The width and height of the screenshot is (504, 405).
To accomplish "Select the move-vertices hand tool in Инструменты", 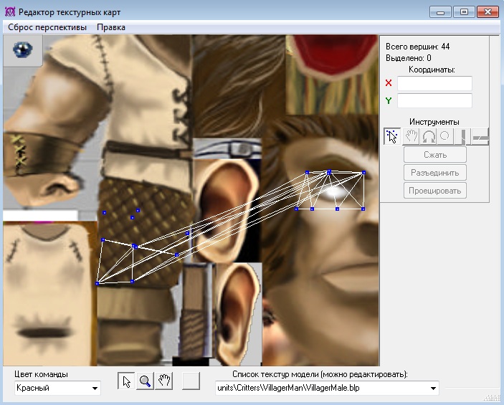I will (411, 136).
